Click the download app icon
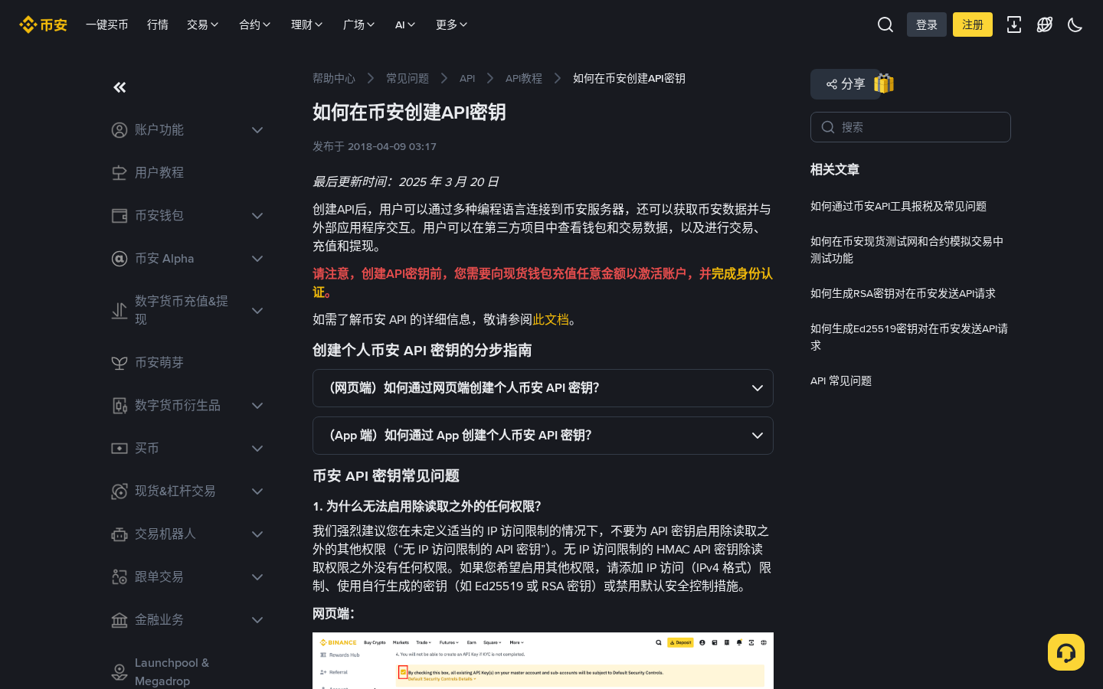This screenshot has width=1103, height=689. [1014, 24]
